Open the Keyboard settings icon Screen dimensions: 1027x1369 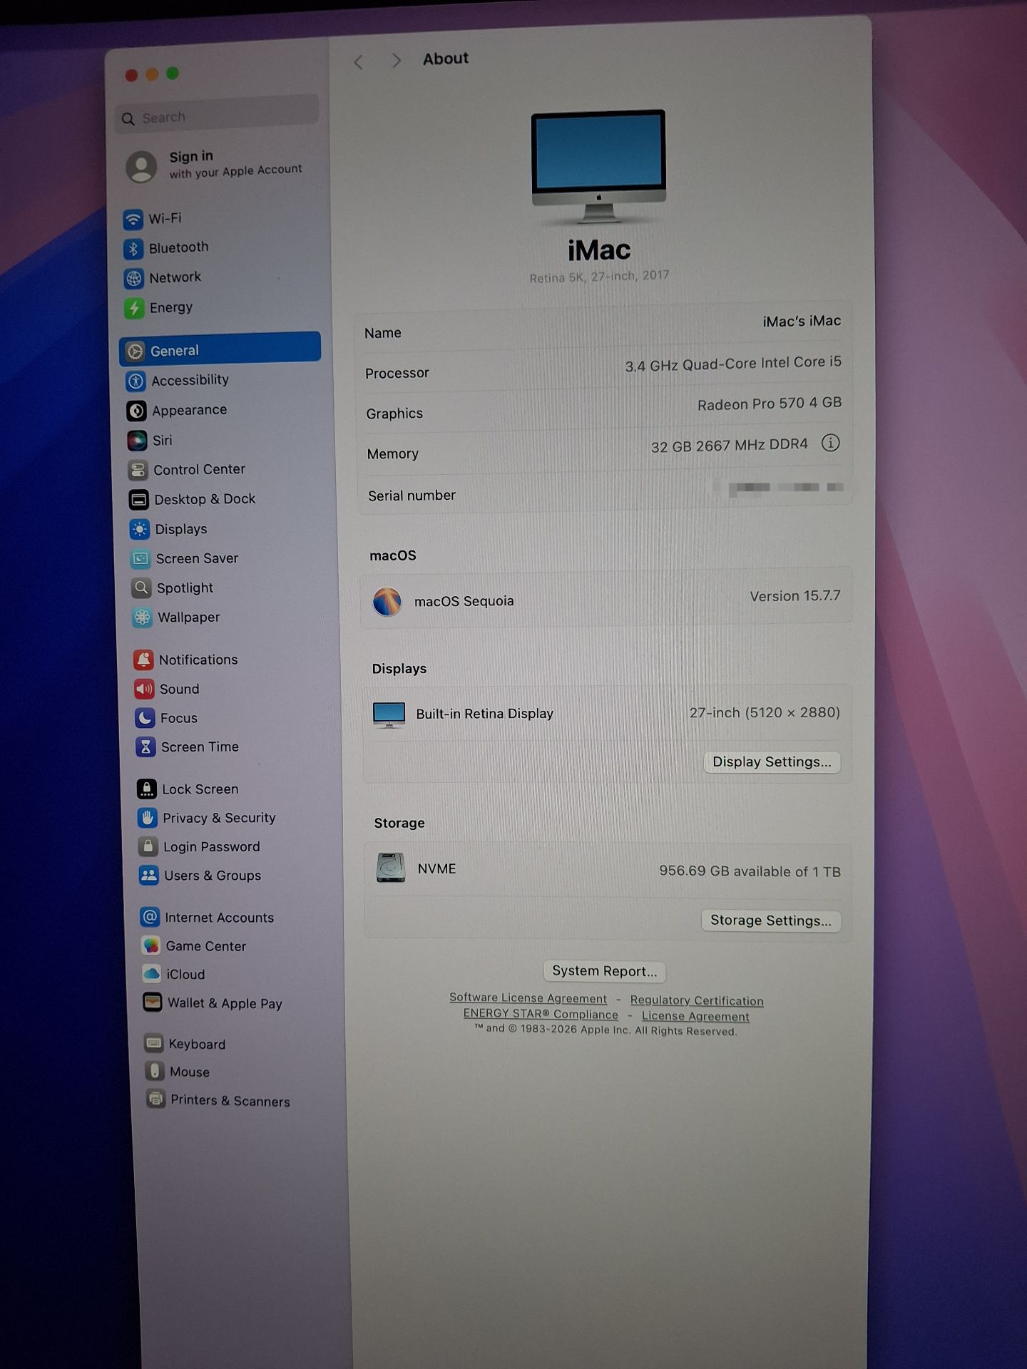point(153,1043)
